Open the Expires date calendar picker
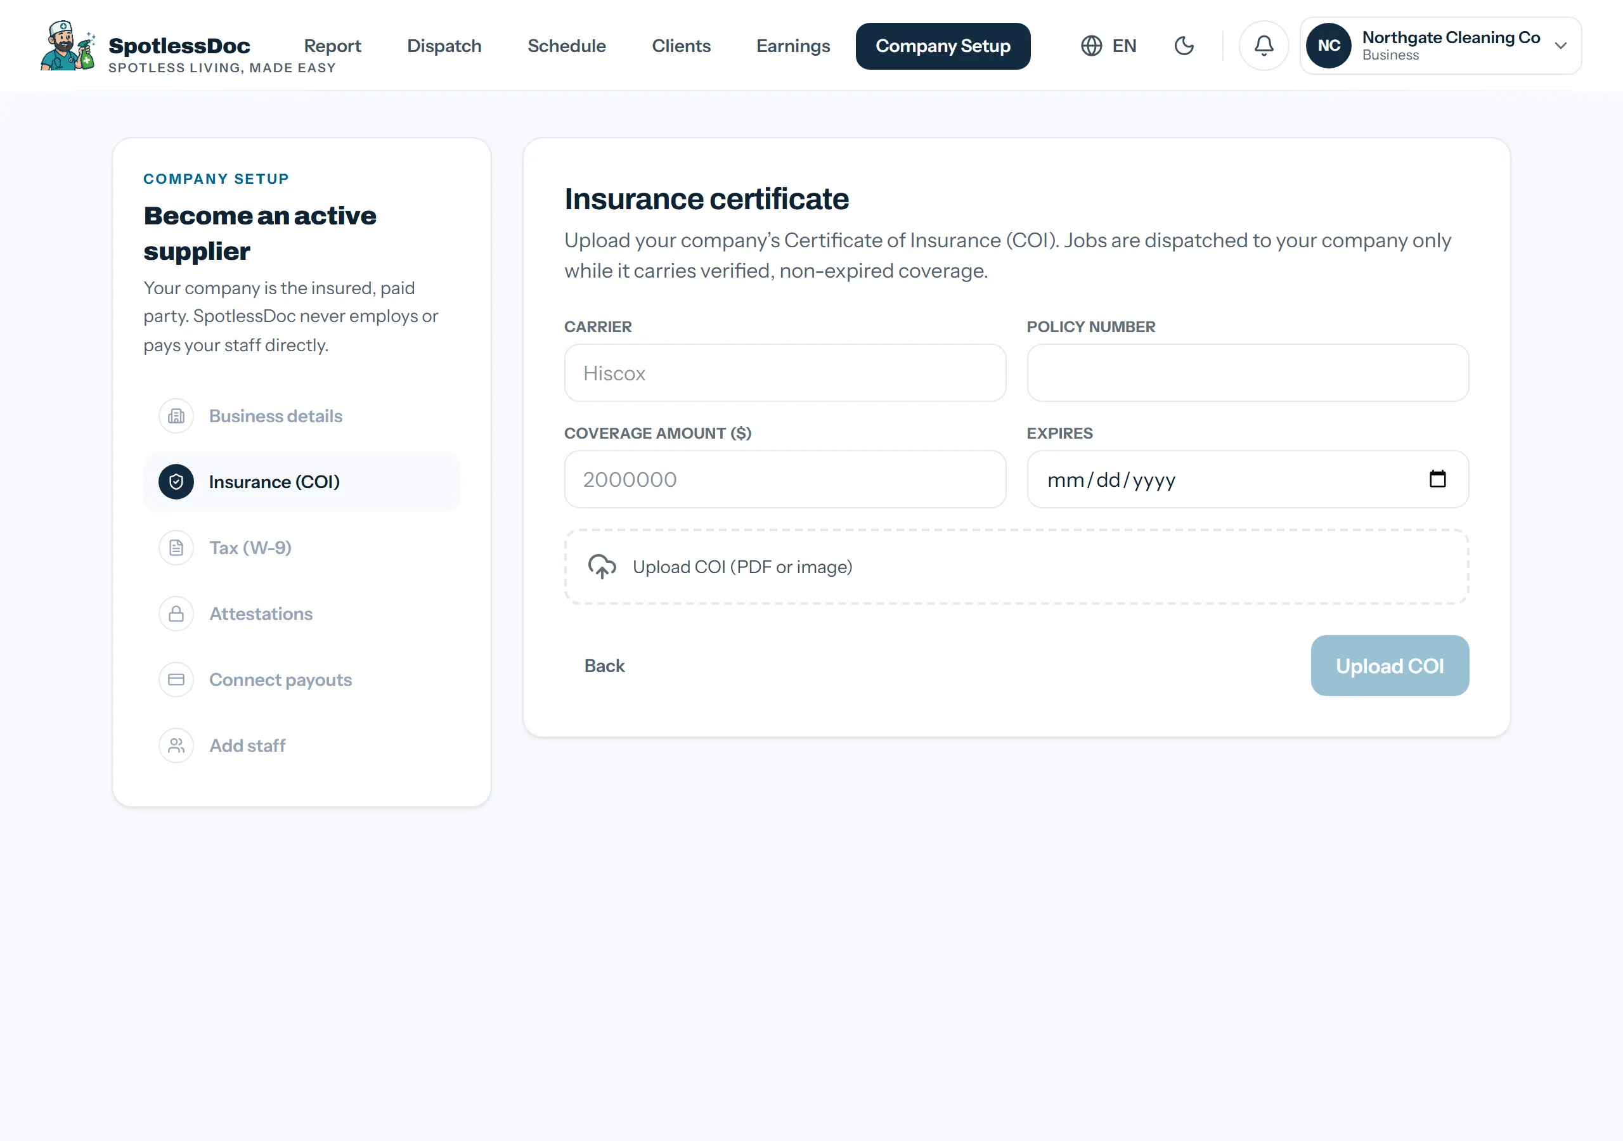 click(1437, 479)
